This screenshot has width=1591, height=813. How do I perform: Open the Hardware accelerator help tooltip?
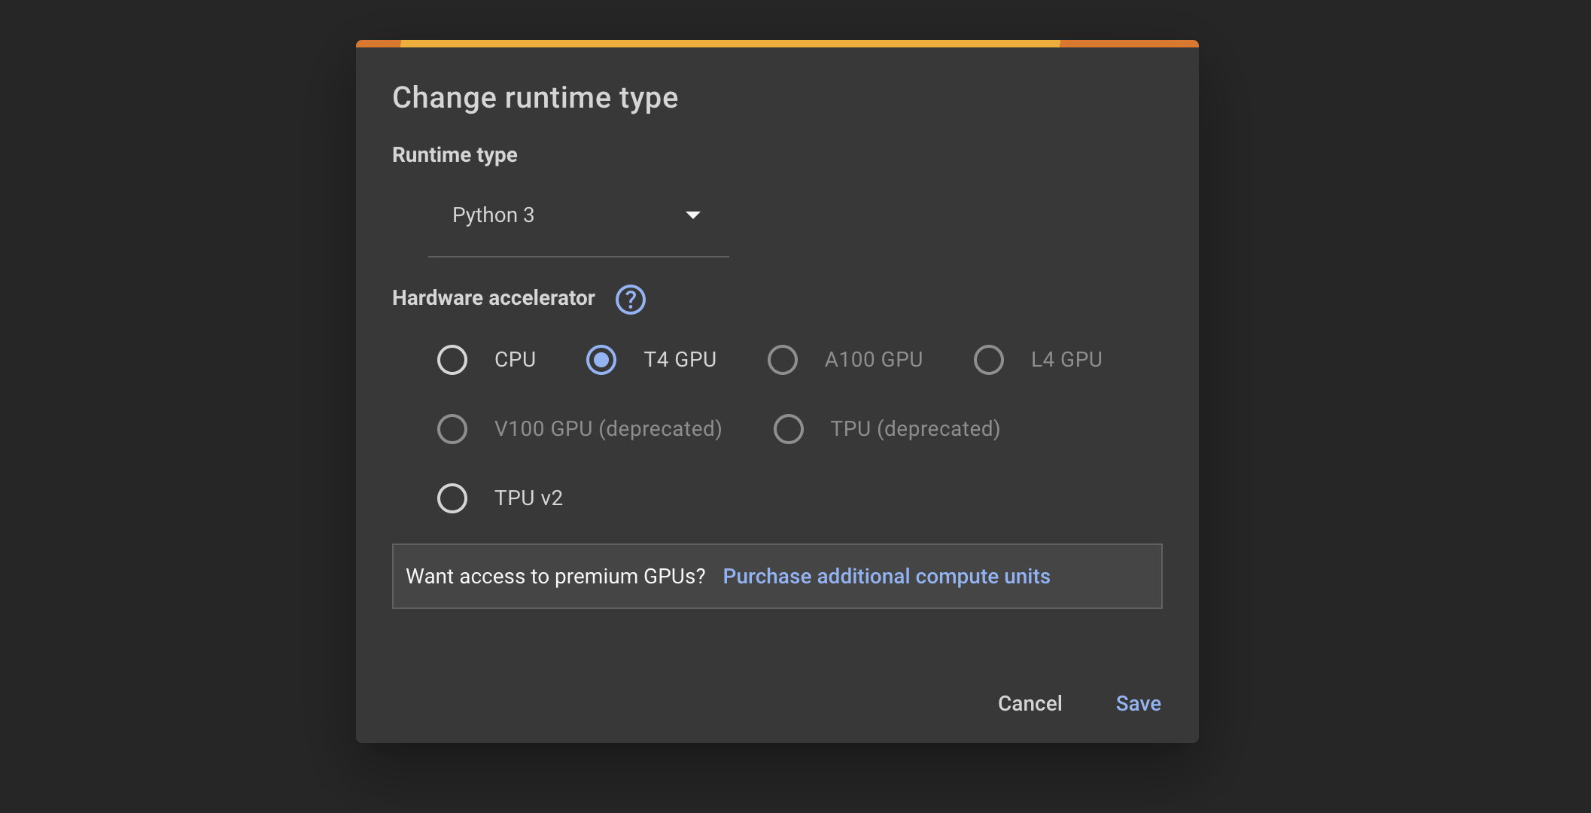coord(630,300)
